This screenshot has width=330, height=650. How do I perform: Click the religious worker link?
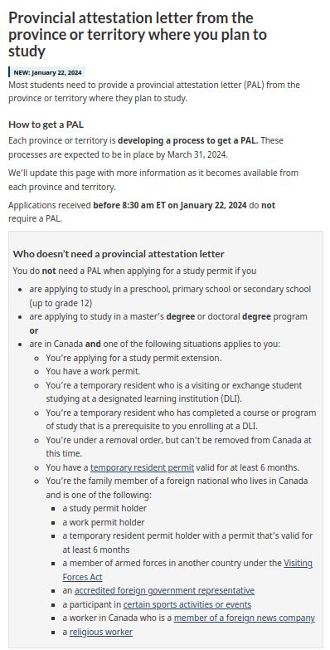(101, 632)
